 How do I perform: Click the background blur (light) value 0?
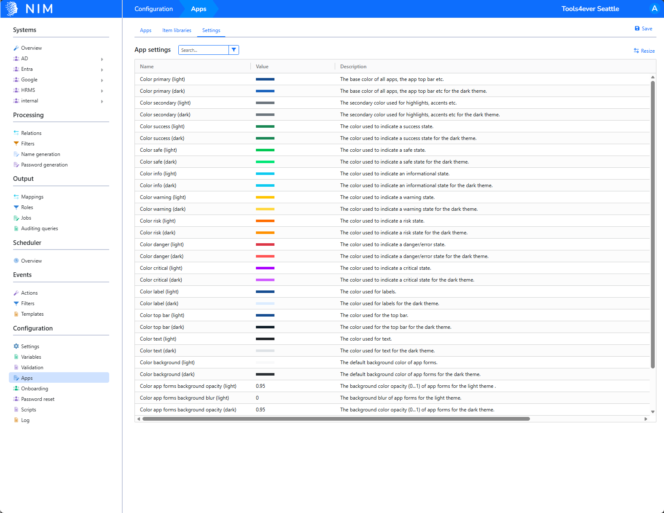(257, 398)
